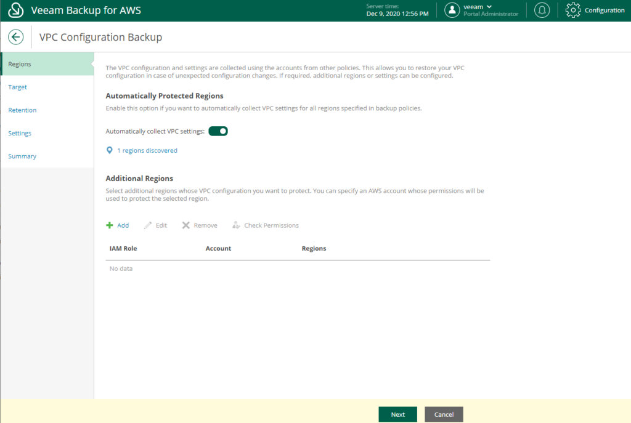Click the Next button

coord(397,414)
